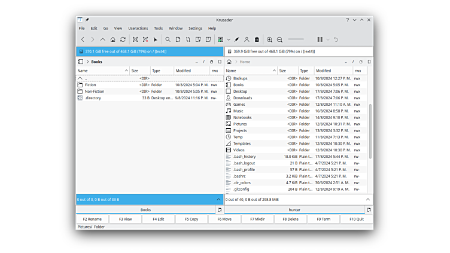Click the zoom out icon
The width and height of the screenshot is (450, 253).
point(279,39)
